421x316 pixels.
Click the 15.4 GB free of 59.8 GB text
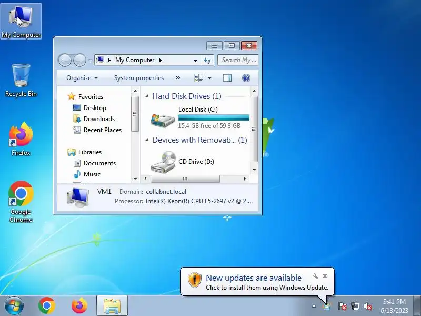[x=209, y=126]
